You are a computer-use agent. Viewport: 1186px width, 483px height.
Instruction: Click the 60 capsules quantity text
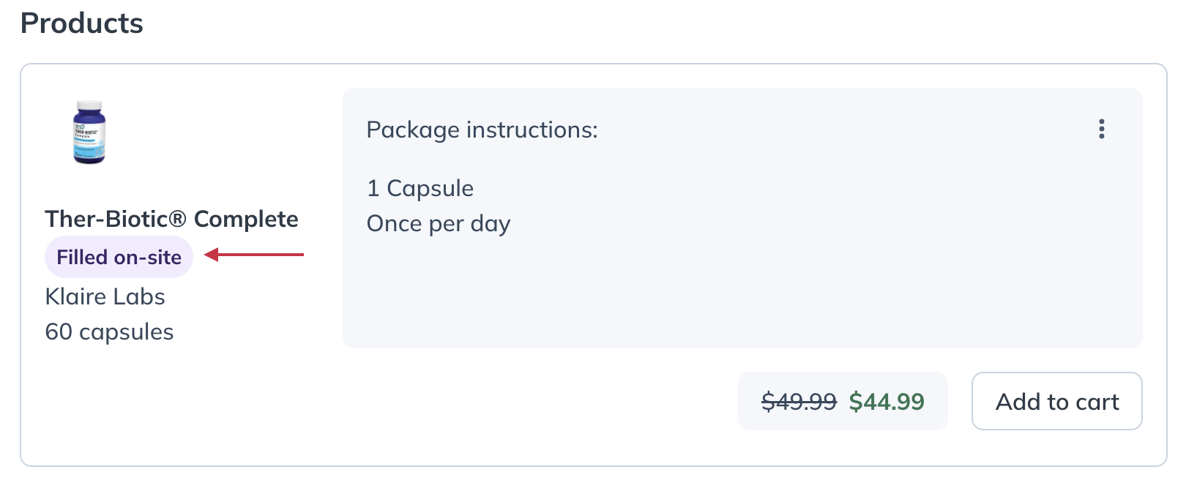(110, 332)
